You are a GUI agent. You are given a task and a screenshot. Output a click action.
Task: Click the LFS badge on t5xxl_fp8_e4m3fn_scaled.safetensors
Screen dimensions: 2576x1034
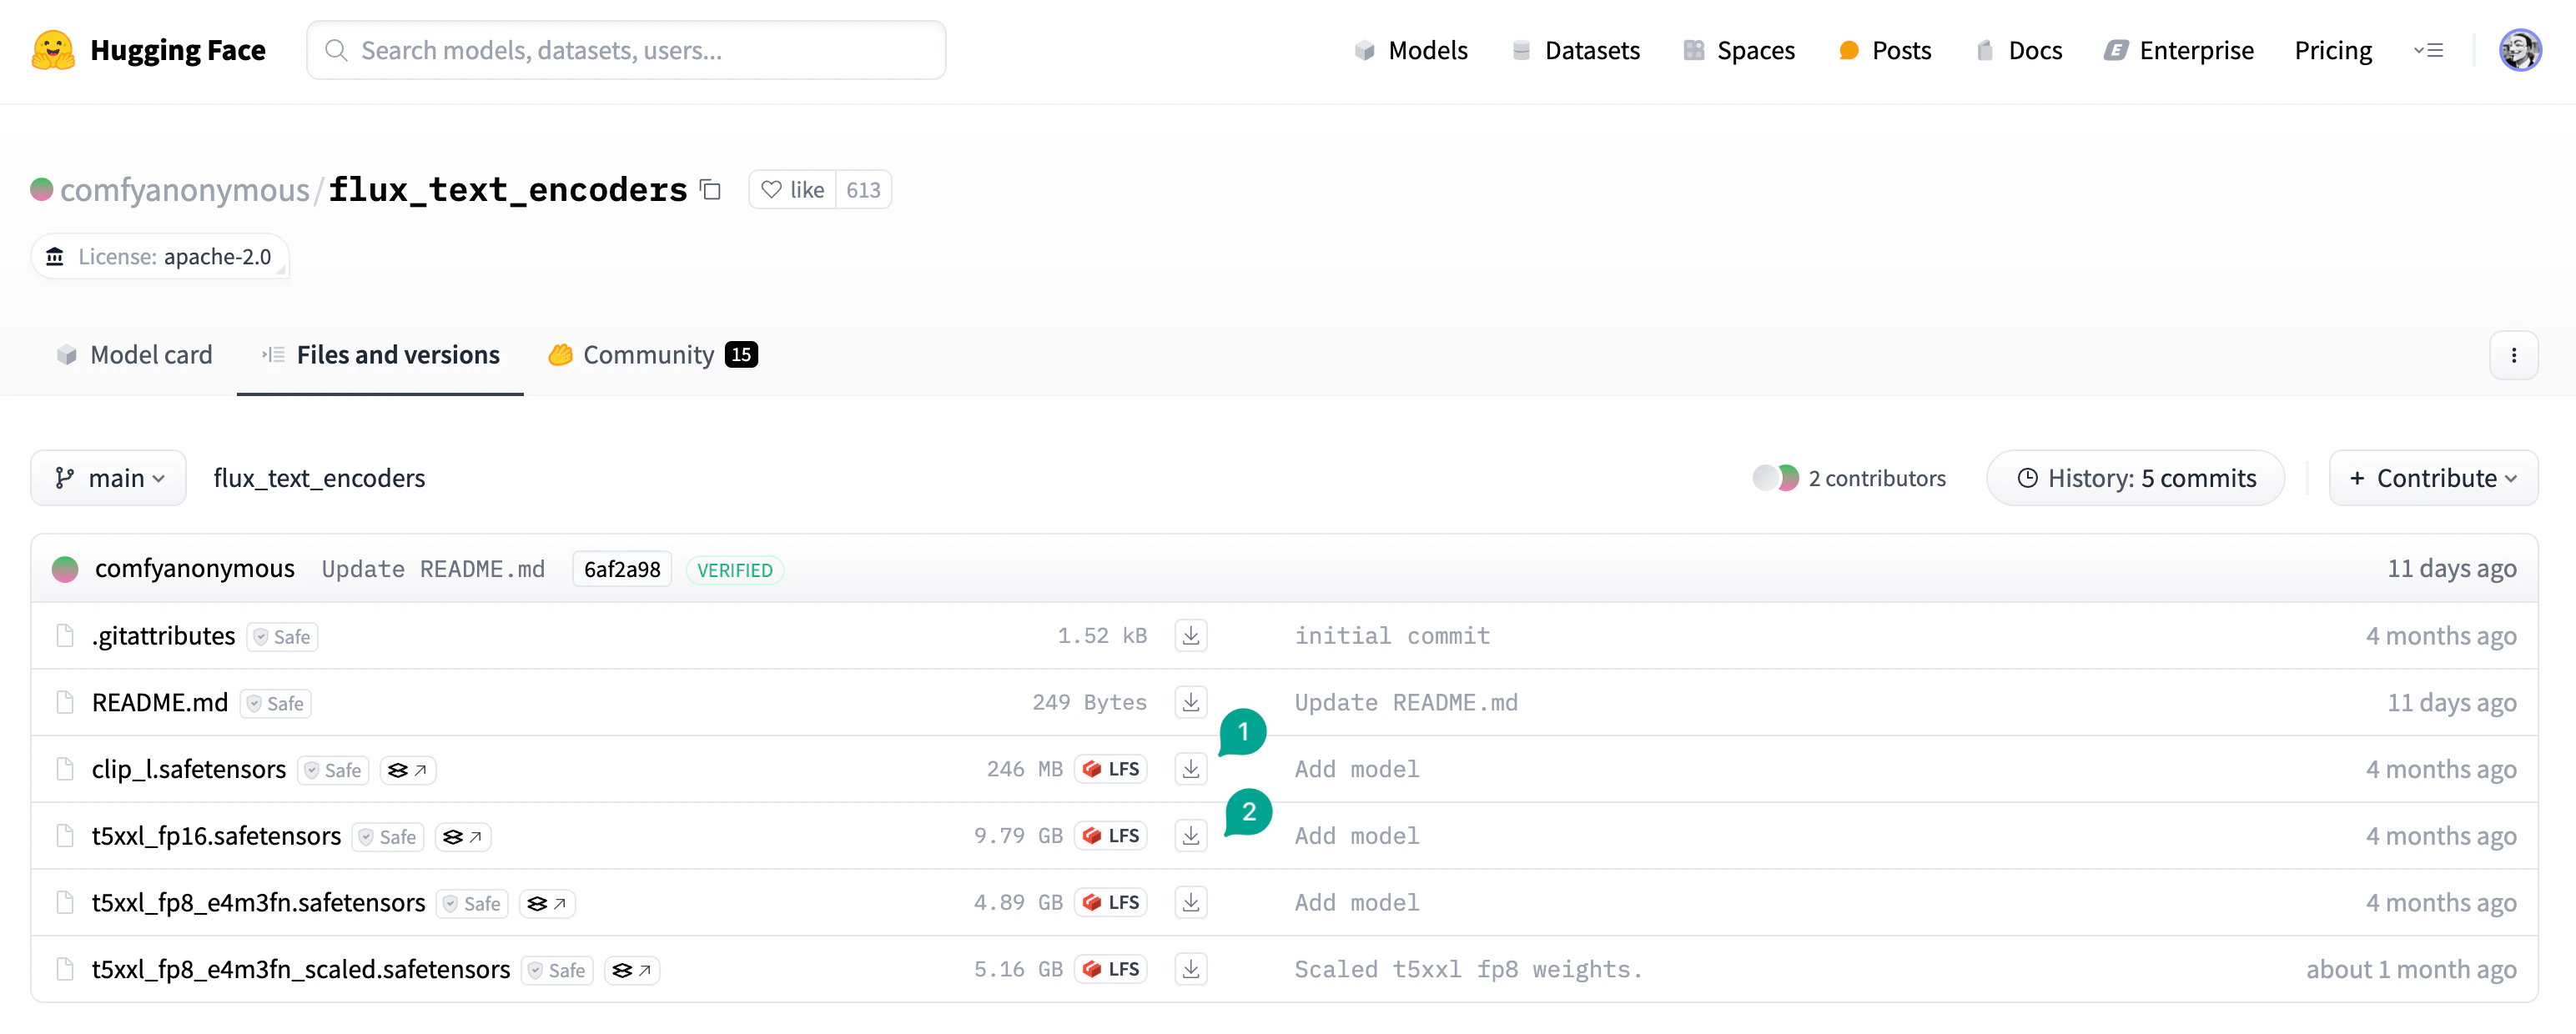click(1111, 969)
